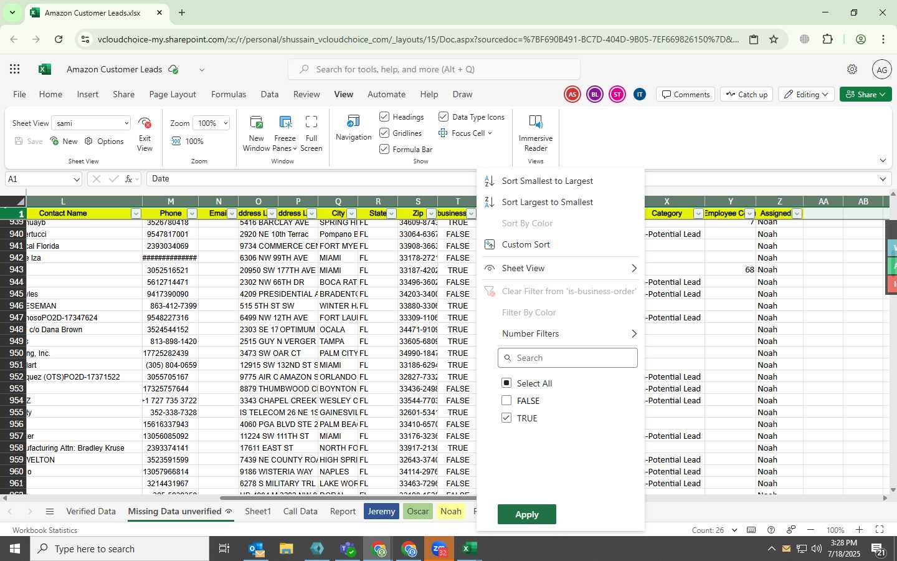Select column Q header
897x561 pixels.
click(338, 201)
